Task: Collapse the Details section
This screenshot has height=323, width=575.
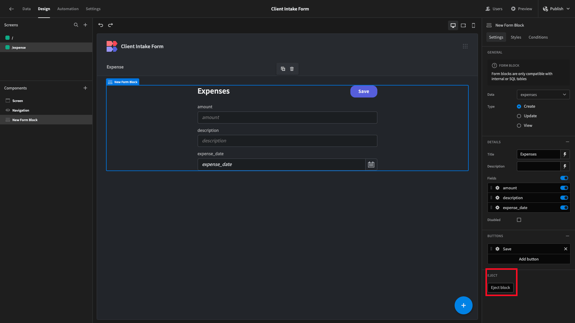Action: [568, 142]
